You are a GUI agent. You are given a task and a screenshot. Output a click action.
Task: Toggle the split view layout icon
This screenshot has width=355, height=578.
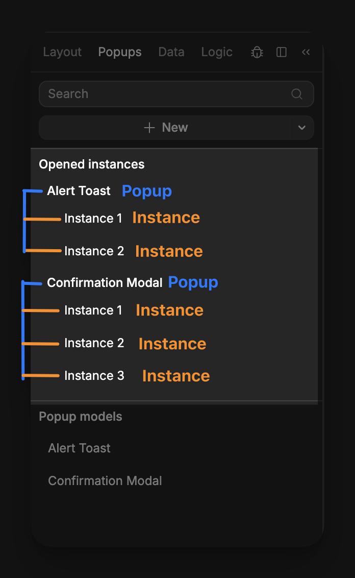tap(281, 52)
